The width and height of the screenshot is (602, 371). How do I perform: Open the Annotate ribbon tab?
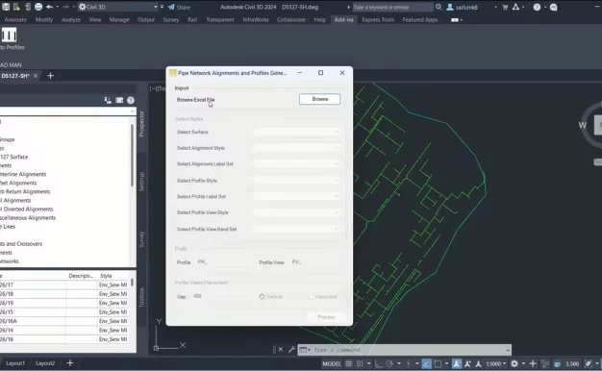(15, 19)
